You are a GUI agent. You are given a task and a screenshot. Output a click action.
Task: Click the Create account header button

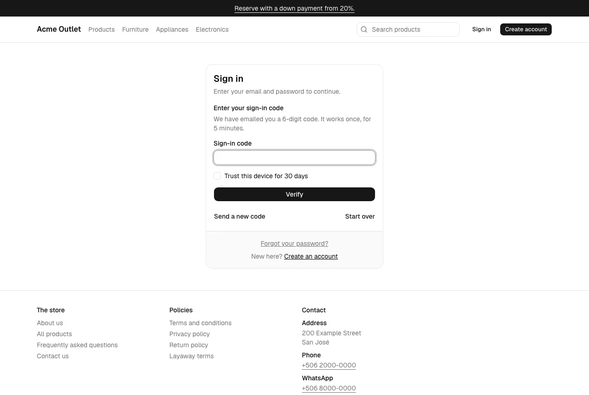tap(526, 29)
